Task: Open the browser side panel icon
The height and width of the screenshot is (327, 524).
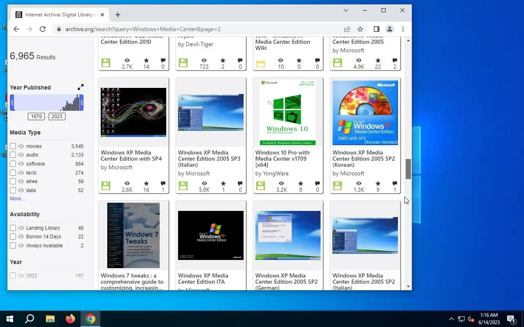Action: coord(377,29)
